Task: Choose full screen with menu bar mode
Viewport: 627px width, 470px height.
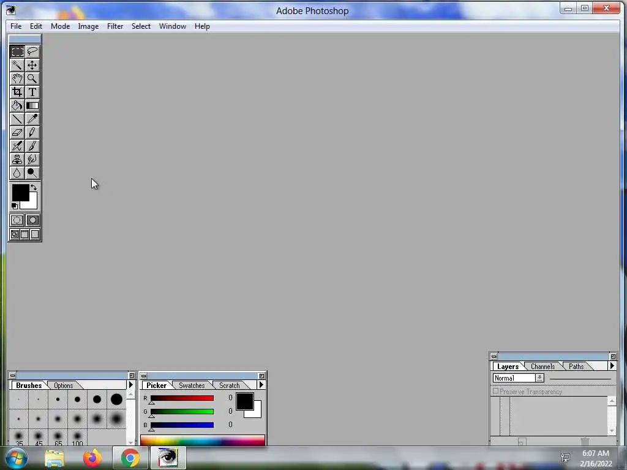Action: pyautogui.click(x=24, y=234)
